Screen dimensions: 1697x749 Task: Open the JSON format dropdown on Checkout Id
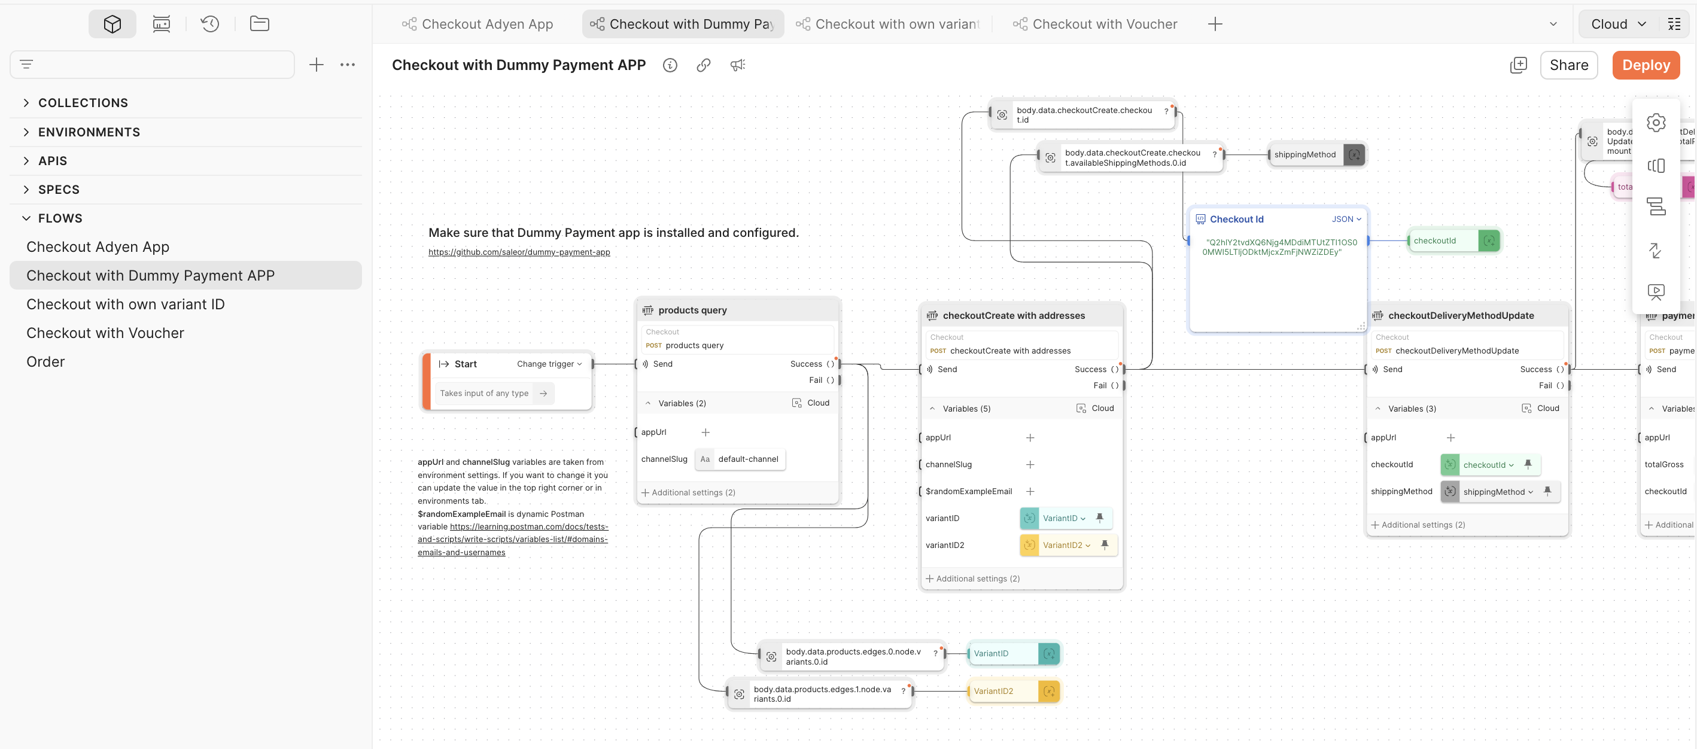coord(1346,219)
